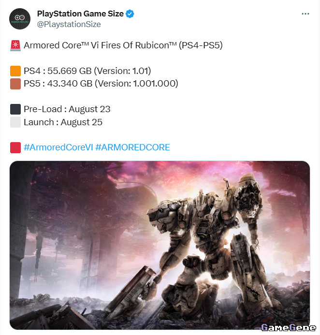Open the @PlaystationSize handle link
This screenshot has height=335, width=320.
69,24
